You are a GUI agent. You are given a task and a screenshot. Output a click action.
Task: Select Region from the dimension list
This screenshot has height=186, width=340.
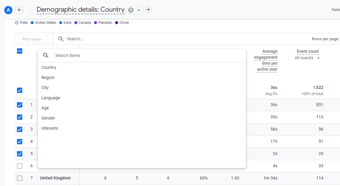pyautogui.click(x=48, y=78)
